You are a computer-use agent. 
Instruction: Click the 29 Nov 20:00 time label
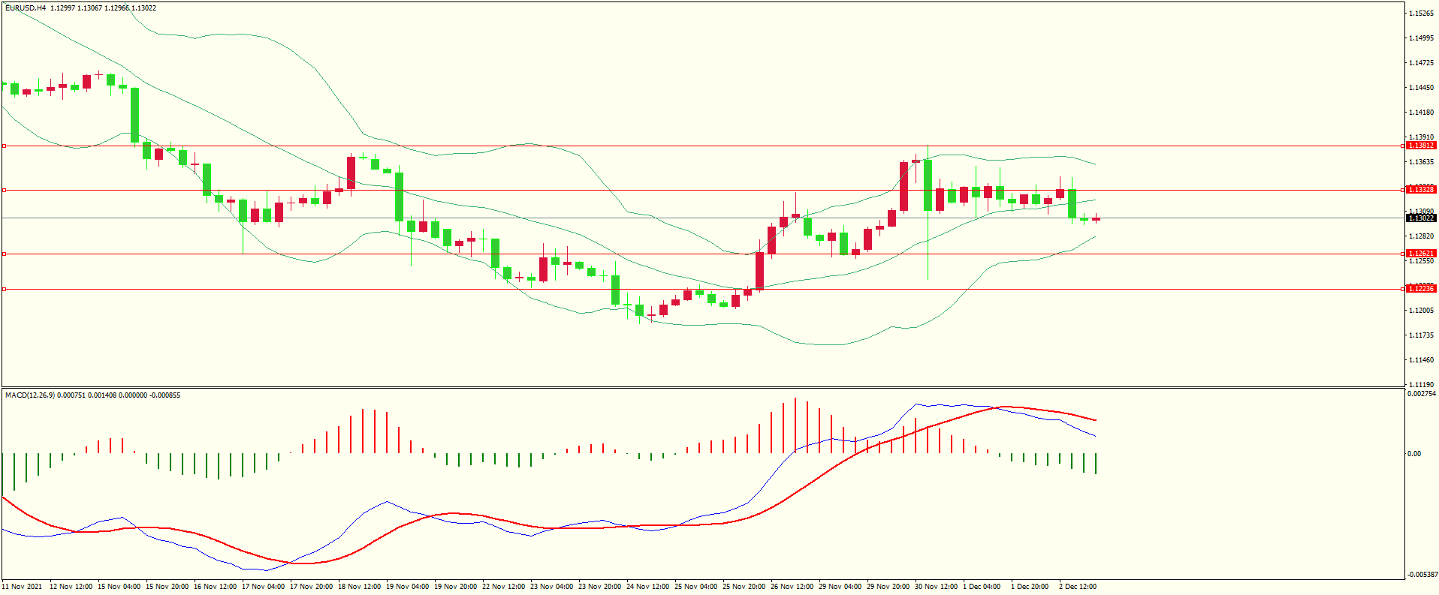(888, 587)
